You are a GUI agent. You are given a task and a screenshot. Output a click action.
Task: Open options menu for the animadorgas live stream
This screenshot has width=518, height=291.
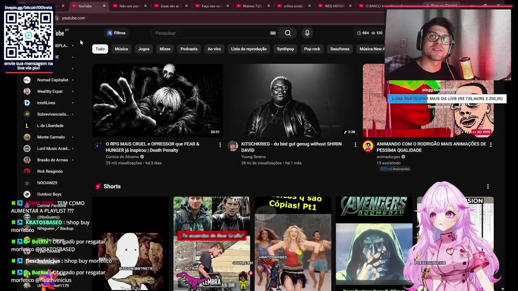tap(491, 145)
